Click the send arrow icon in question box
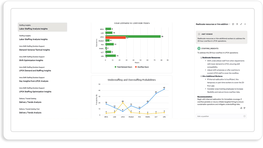The width and height of the screenshot is (263, 148). click(x=244, y=116)
